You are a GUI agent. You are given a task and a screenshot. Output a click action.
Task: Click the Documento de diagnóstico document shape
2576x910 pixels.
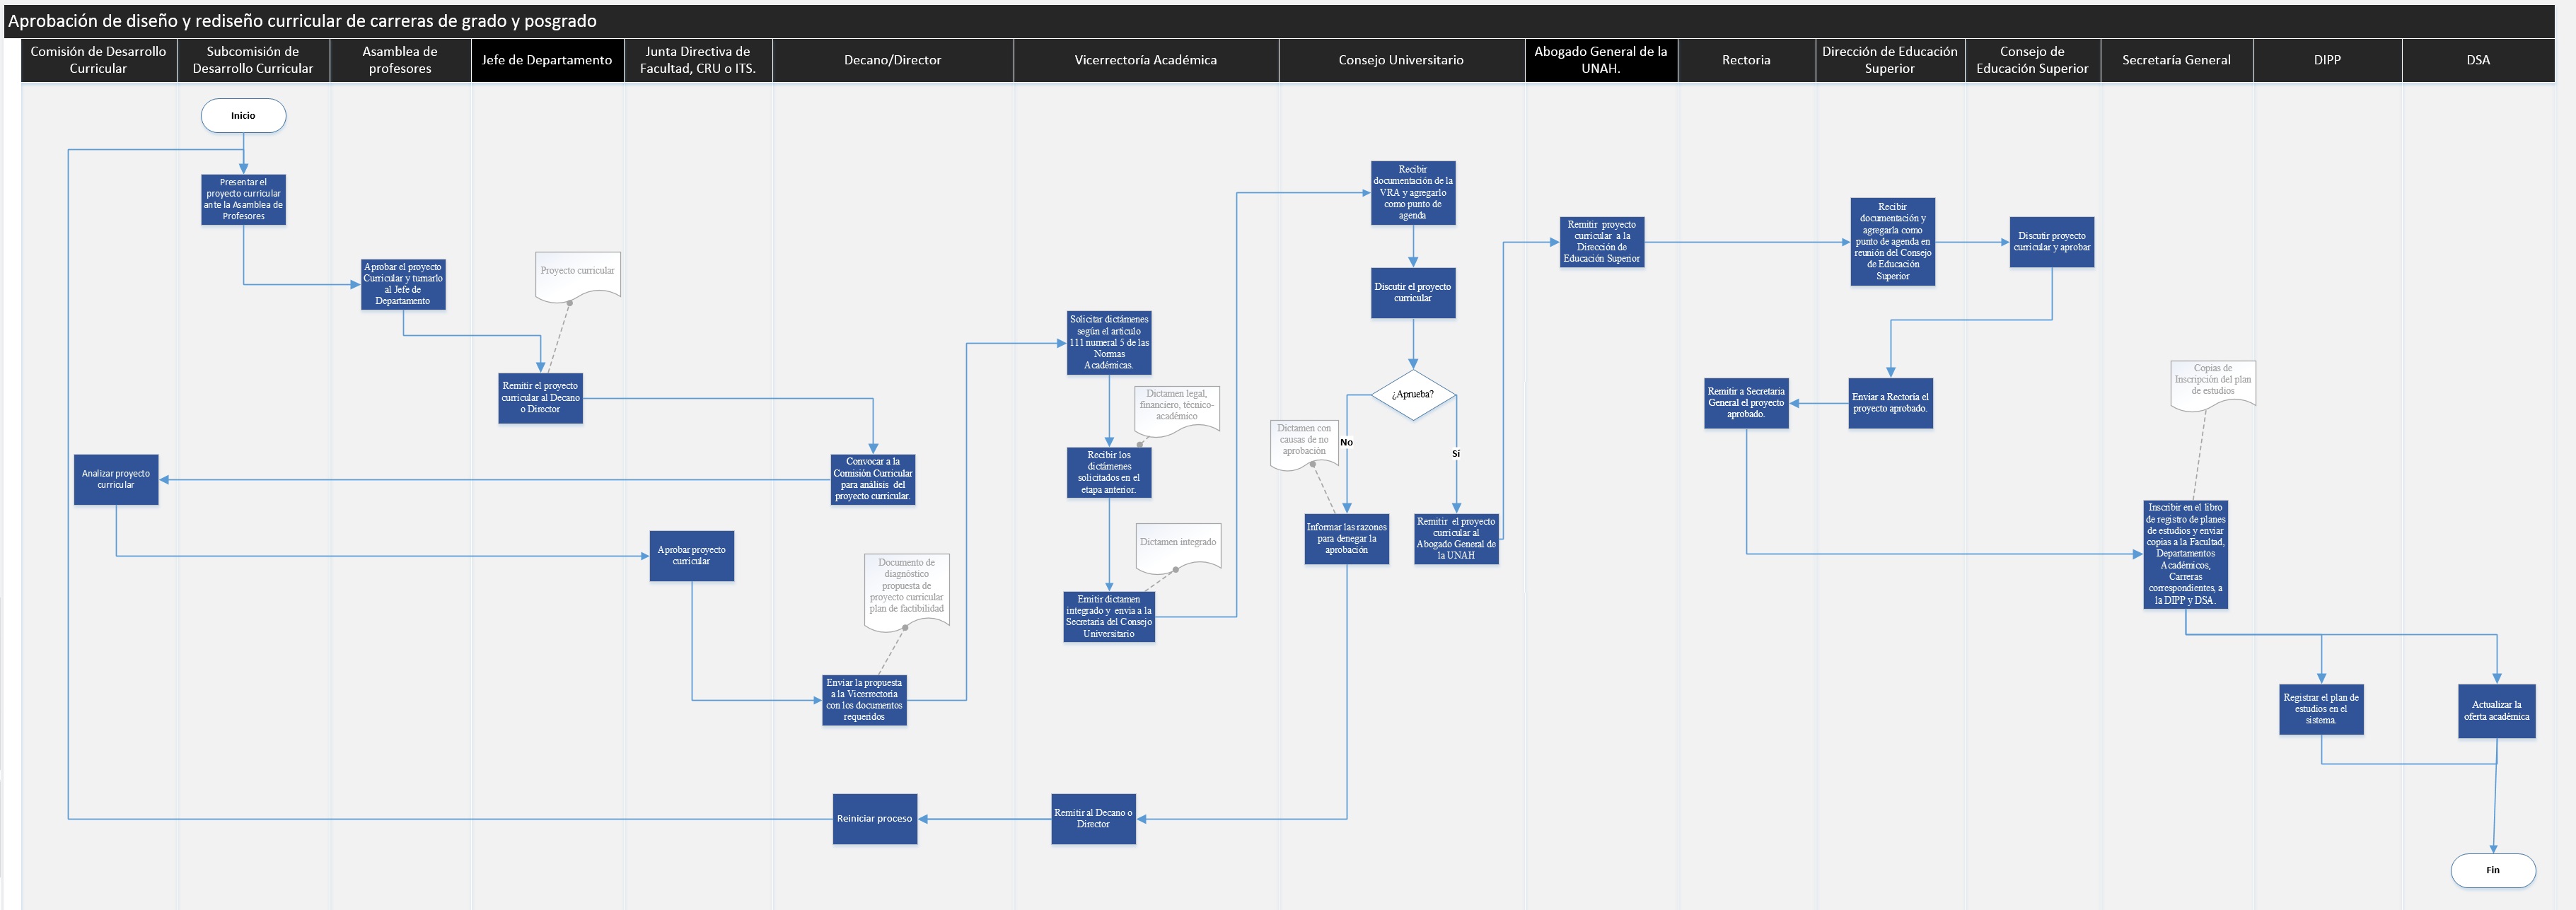click(906, 590)
